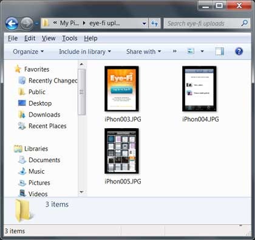Click the navigation pane scrollbar thumb
Viewport: 255px width, 240px height.
(82, 92)
